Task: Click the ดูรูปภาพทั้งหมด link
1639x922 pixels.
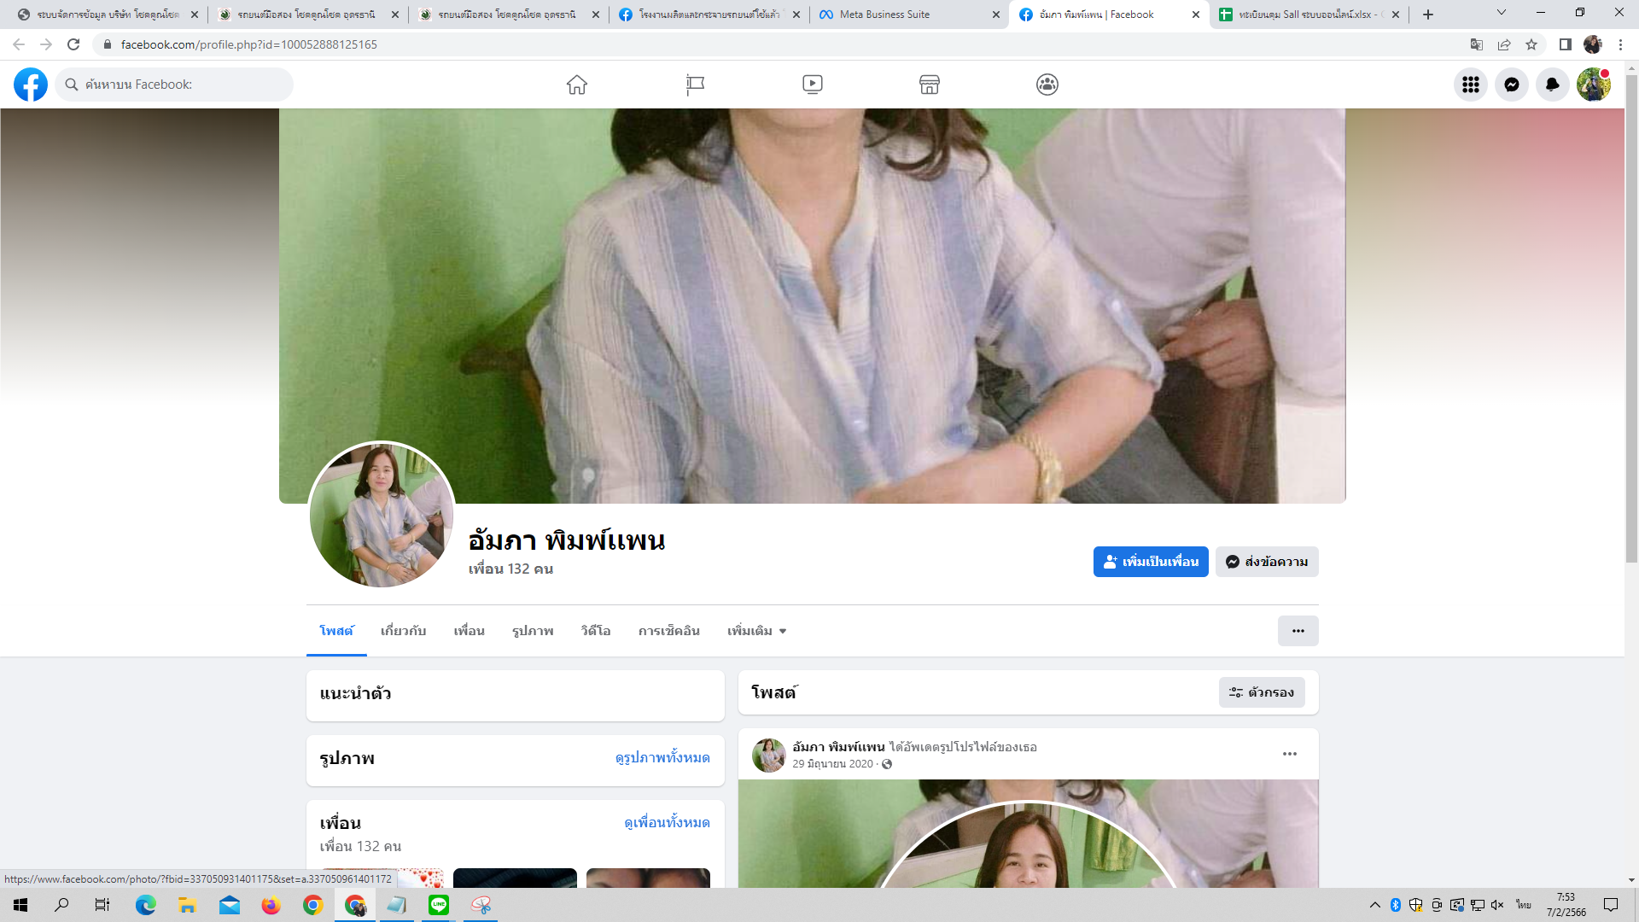Action: [x=662, y=758]
